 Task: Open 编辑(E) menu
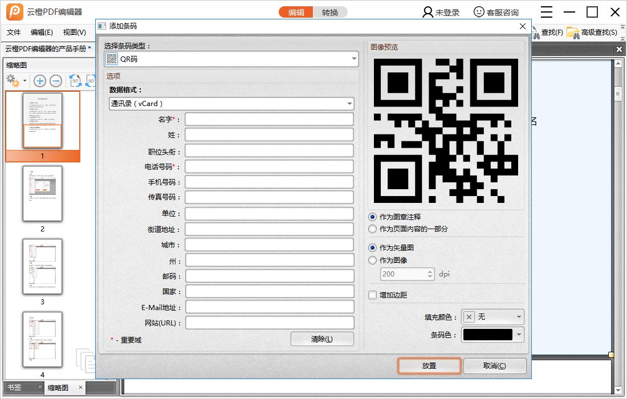click(x=42, y=32)
